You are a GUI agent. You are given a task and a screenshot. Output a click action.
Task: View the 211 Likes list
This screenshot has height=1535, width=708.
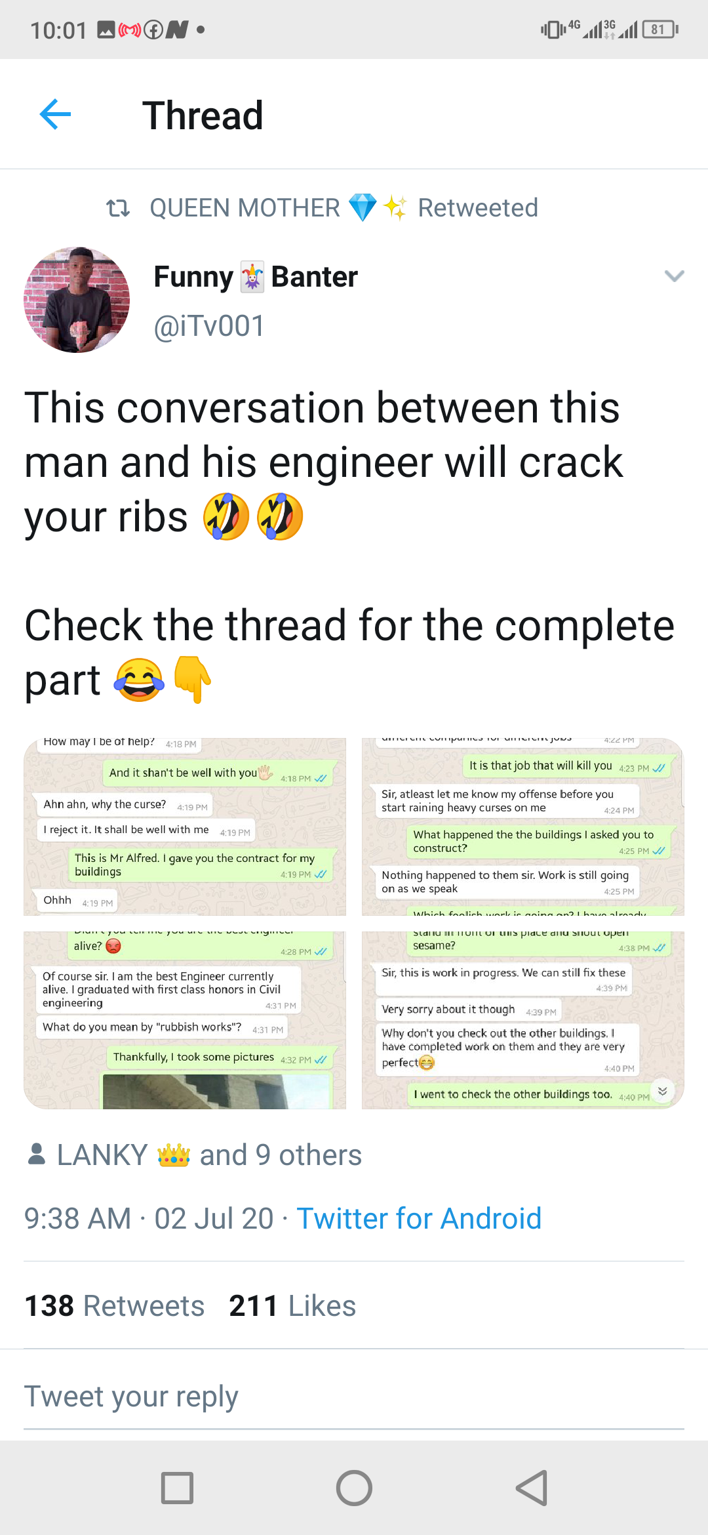[x=292, y=1306]
